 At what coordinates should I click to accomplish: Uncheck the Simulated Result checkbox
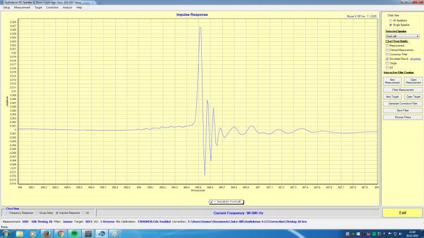(x=387, y=59)
